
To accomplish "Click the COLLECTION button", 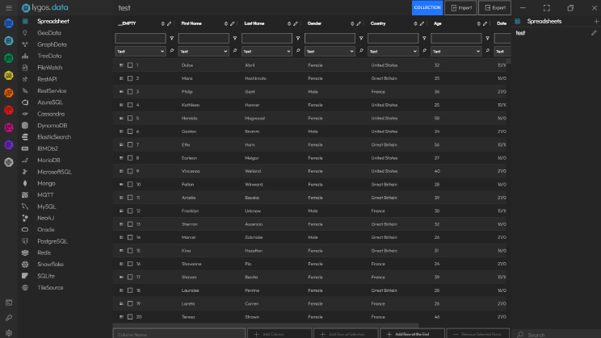I will pos(427,7).
